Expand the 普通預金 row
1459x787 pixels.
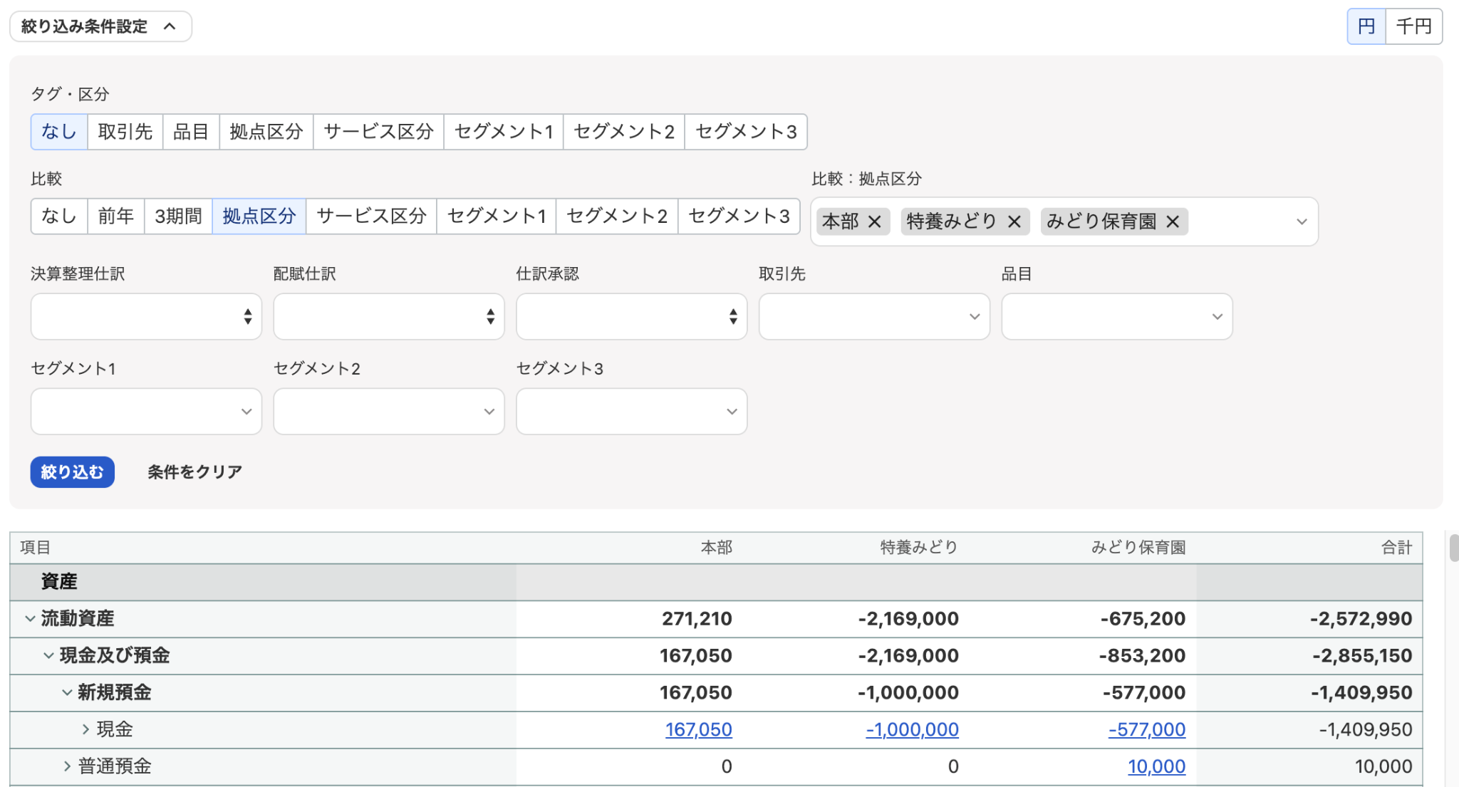pos(67,767)
